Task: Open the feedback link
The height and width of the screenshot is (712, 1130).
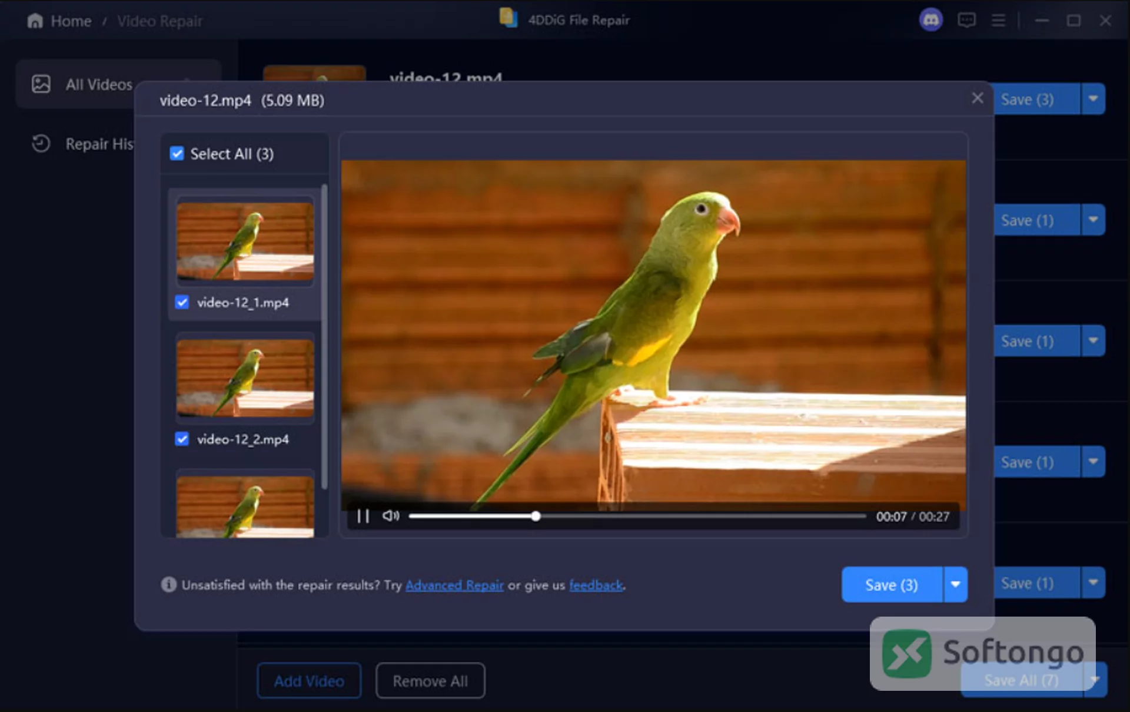Action: point(596,585)
